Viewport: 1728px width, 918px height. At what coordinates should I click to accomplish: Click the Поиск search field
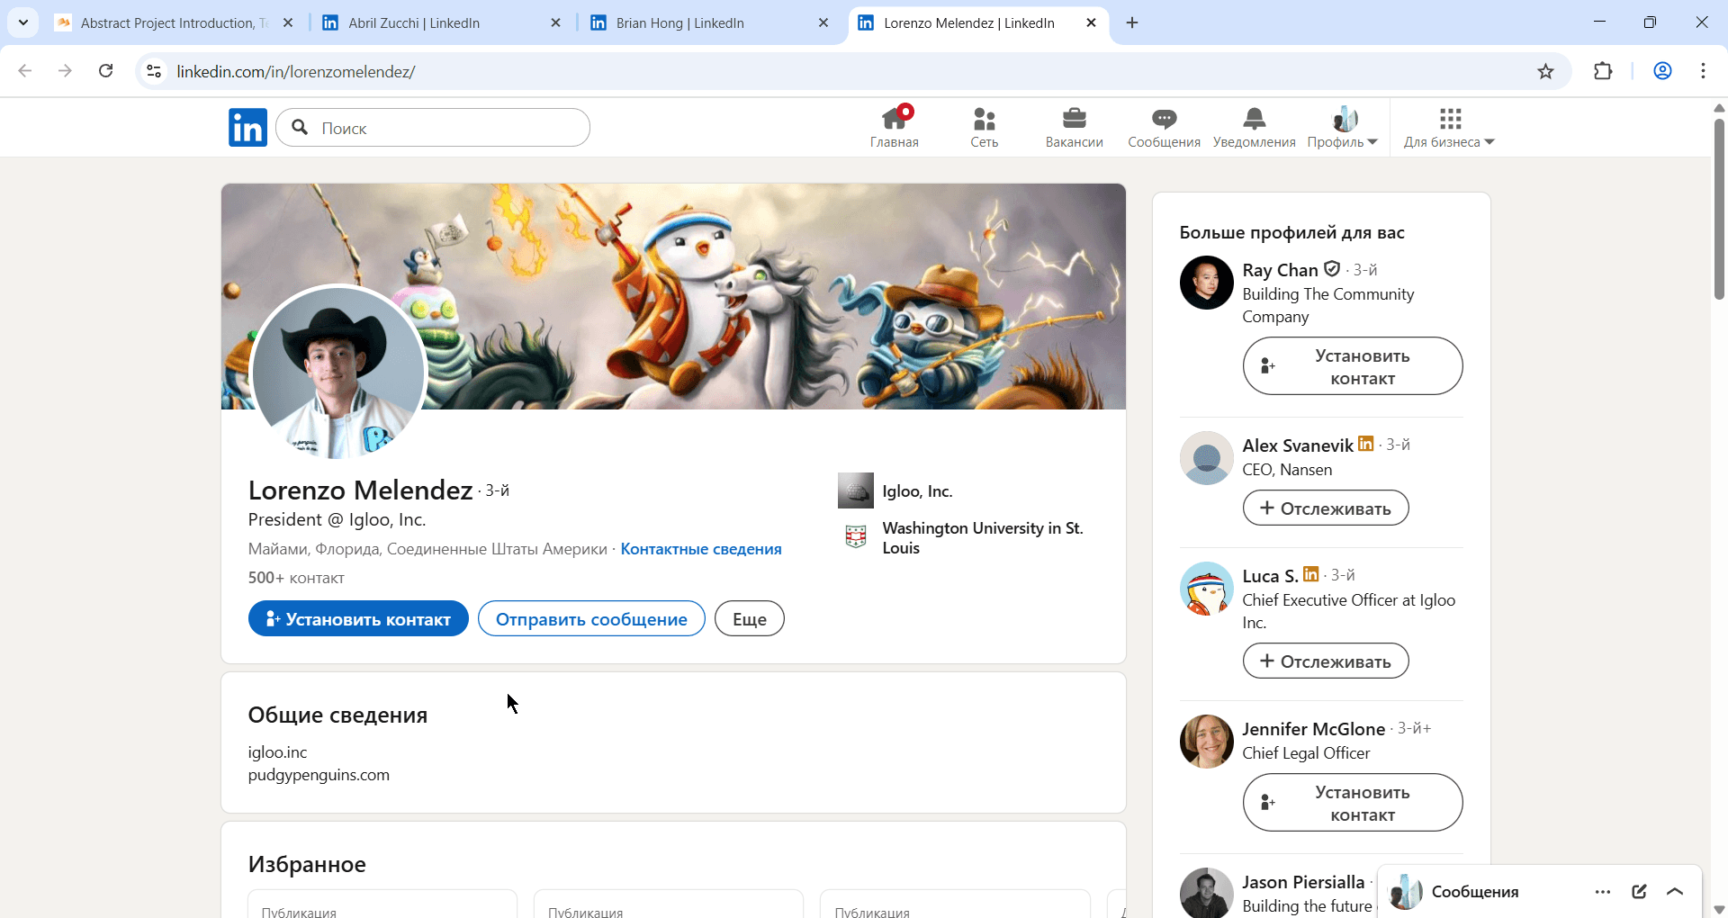tap(433, 128)
